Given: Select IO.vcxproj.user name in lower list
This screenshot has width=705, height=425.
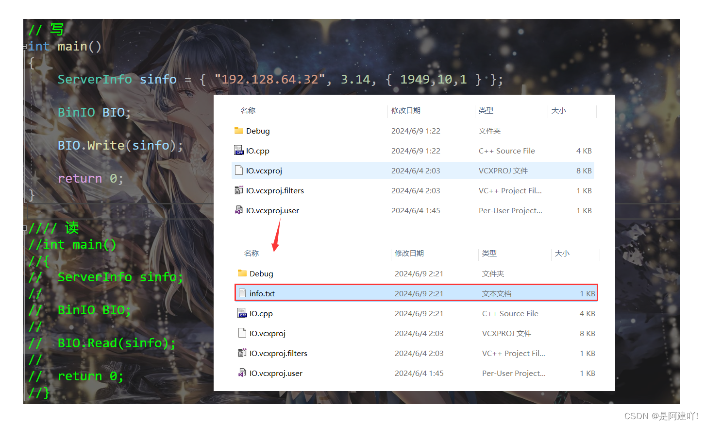Looking at the screenshot, I should [276, 374].
